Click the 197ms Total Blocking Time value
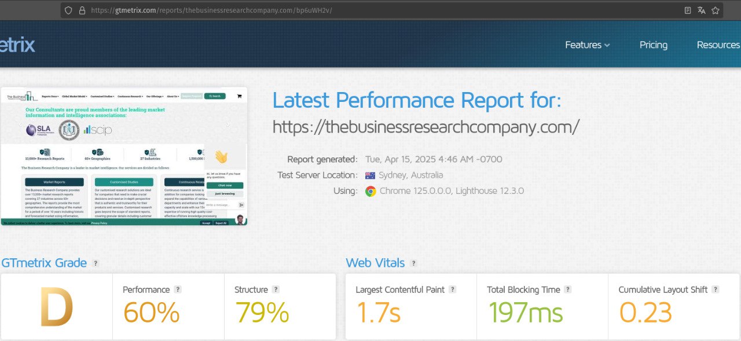 point(525,313)
